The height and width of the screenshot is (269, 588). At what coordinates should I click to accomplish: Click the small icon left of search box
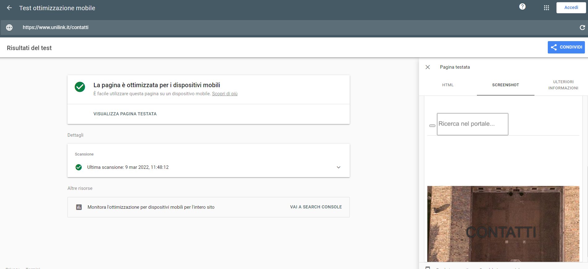point(432,126)
